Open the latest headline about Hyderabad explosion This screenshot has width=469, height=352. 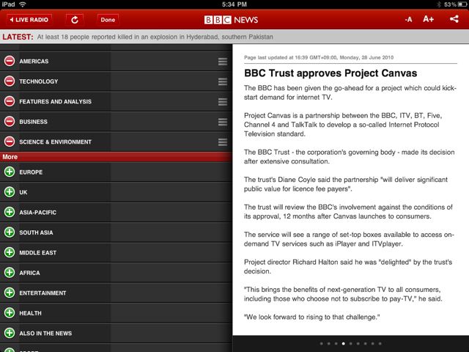tap(155, 37)
